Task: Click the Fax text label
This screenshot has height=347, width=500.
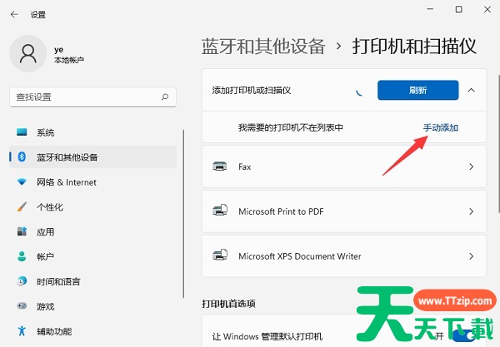Action: [244, 166]
